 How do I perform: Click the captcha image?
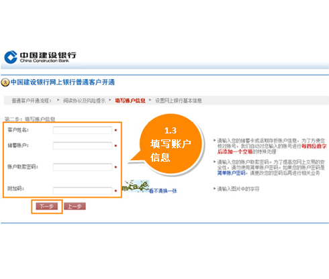click(x=136, y=186)
